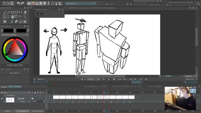Step to the previous frame button
Screen dimensions: 201x113
coord(141,79)
